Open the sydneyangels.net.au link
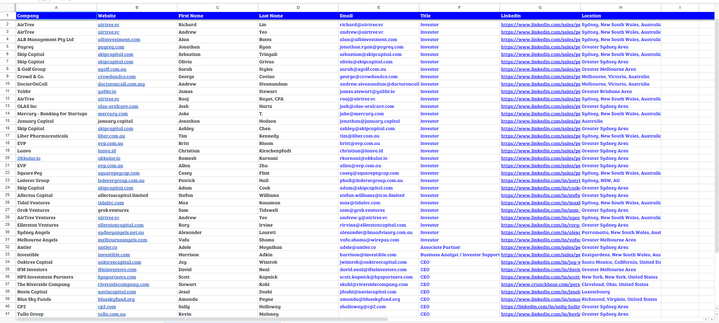The image size is (719, 323). (121, 233)
